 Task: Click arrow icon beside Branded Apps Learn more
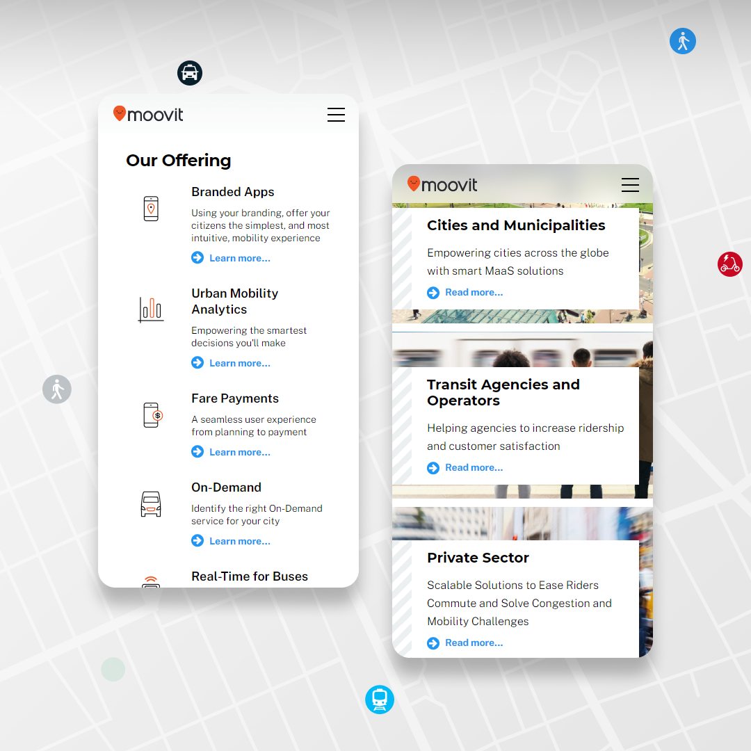tap(197, 258)
